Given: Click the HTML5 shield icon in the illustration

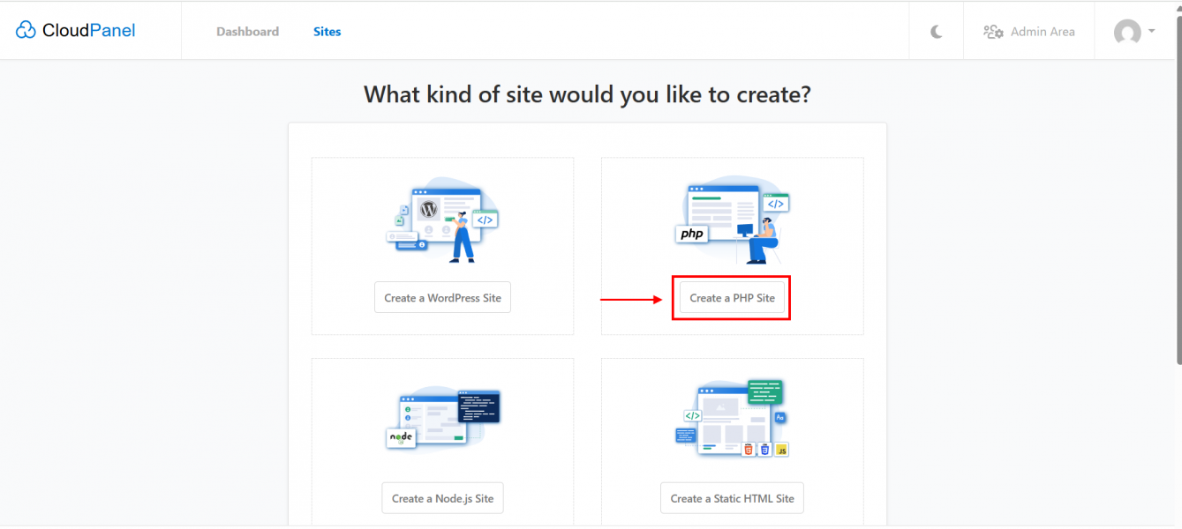Looking at the screenshot, I should click(749, 450).
